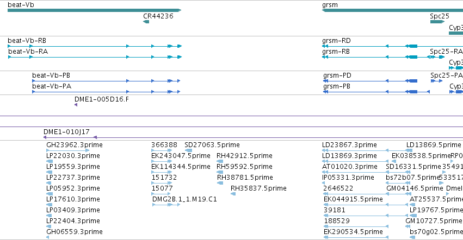This screenshot has width=463, height=240.
Task: Select the 188529 feature label
Action: coord(337,221)
